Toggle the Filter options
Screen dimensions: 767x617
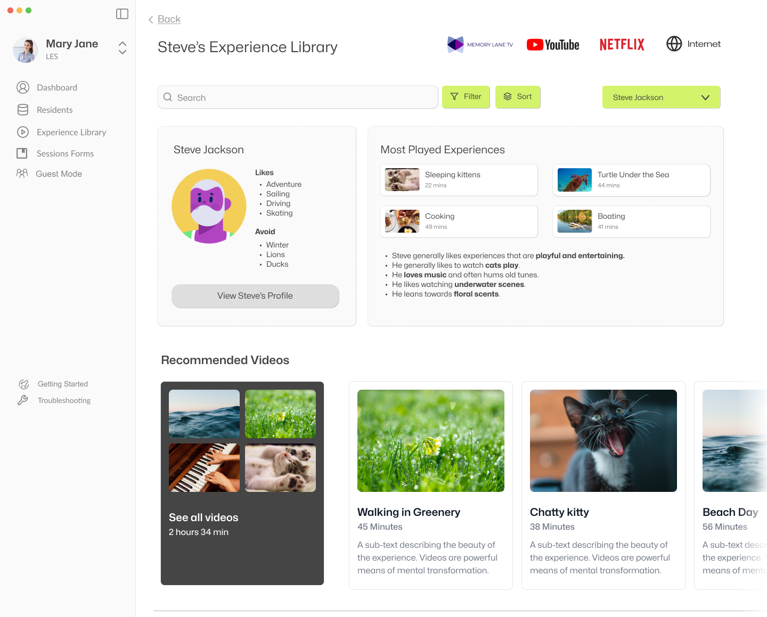pyautogui.click(x=466, y=97)
